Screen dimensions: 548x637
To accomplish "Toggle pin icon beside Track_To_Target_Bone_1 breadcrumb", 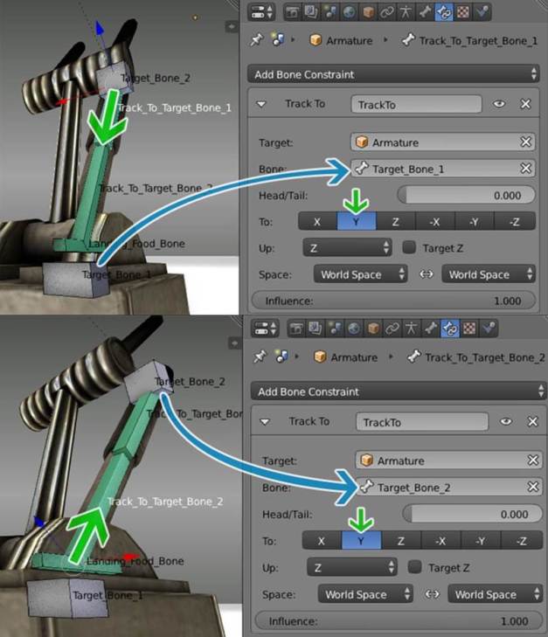I will point(256,40).
